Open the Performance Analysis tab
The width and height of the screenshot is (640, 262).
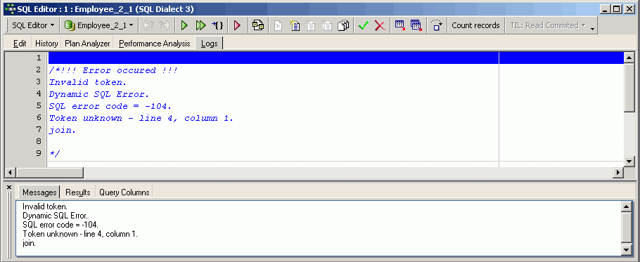[155, 43]
